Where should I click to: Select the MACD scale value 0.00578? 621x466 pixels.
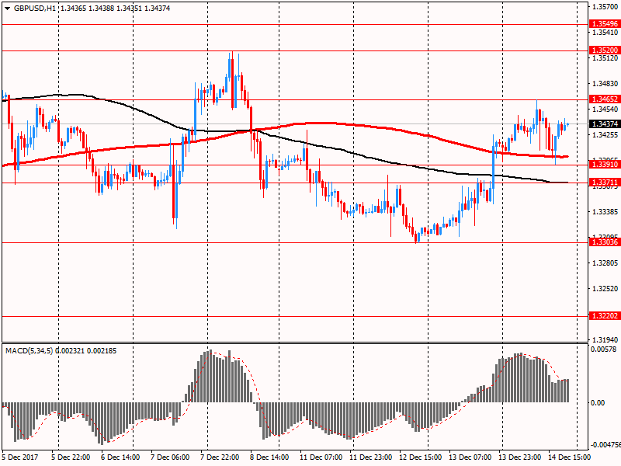[604, 349]
